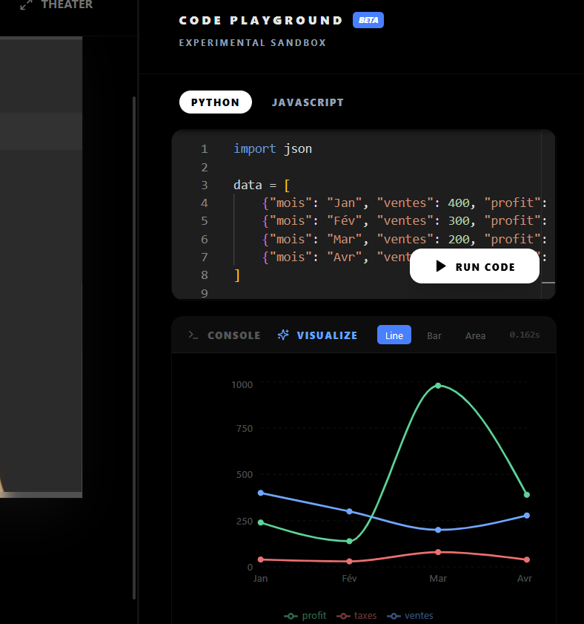Click the profit data point at Mar
The image size is (584, 624).
[438, 386]
